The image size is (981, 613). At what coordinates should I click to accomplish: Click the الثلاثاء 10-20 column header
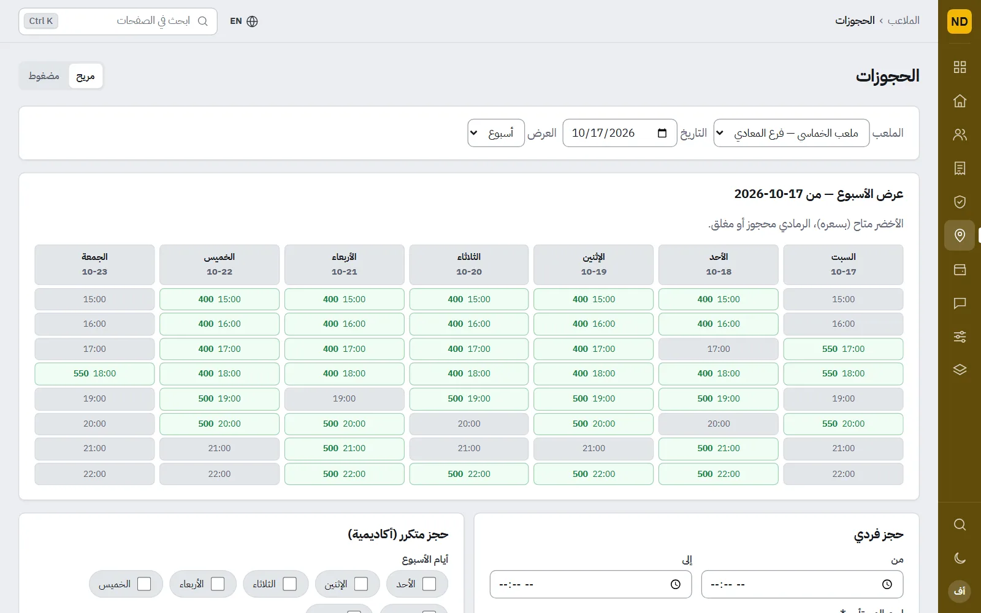(x=469, y=264)
